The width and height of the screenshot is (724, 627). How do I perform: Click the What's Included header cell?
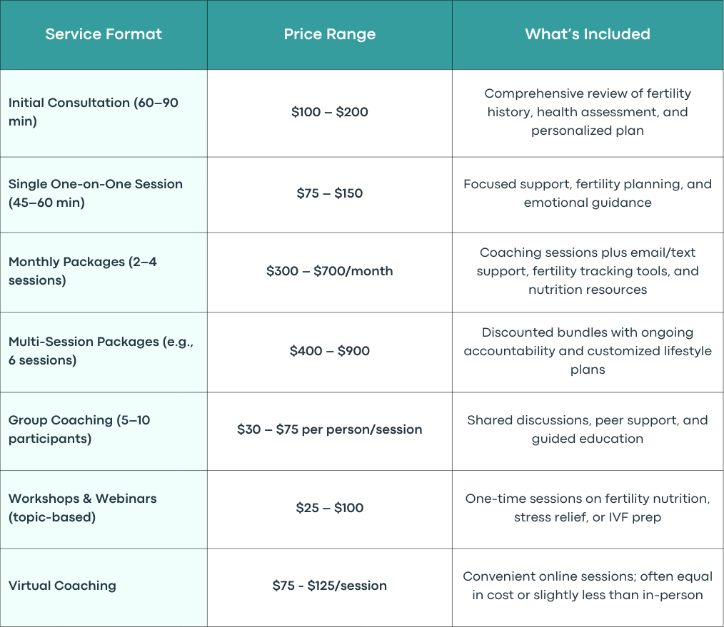(x=588, y=35)
